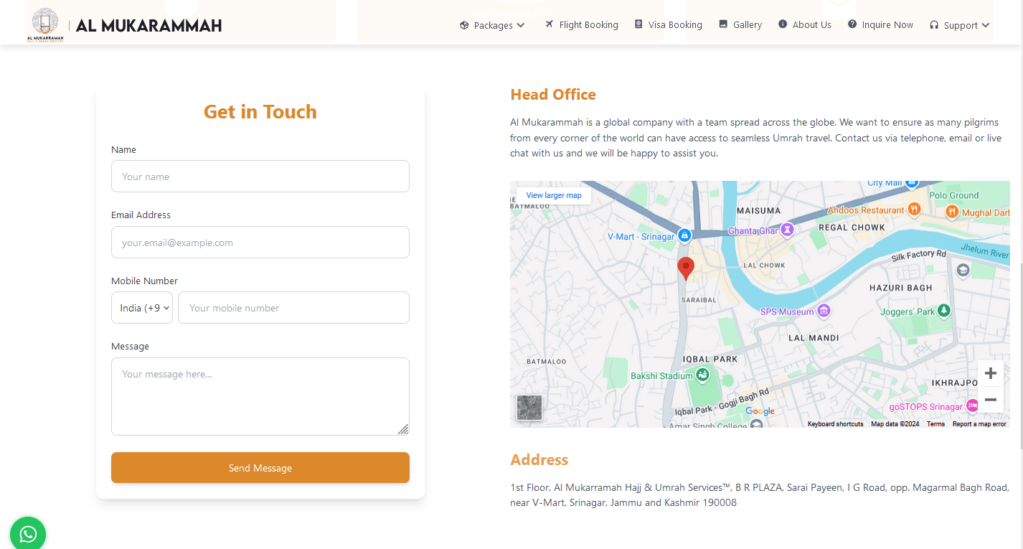Viewport: 1023px width, 549px height.
Task: Click V-Mart Srinagar map marker icon
Action: [684, 235]
